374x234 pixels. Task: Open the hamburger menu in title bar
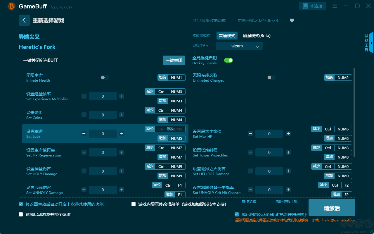(335, 6)
